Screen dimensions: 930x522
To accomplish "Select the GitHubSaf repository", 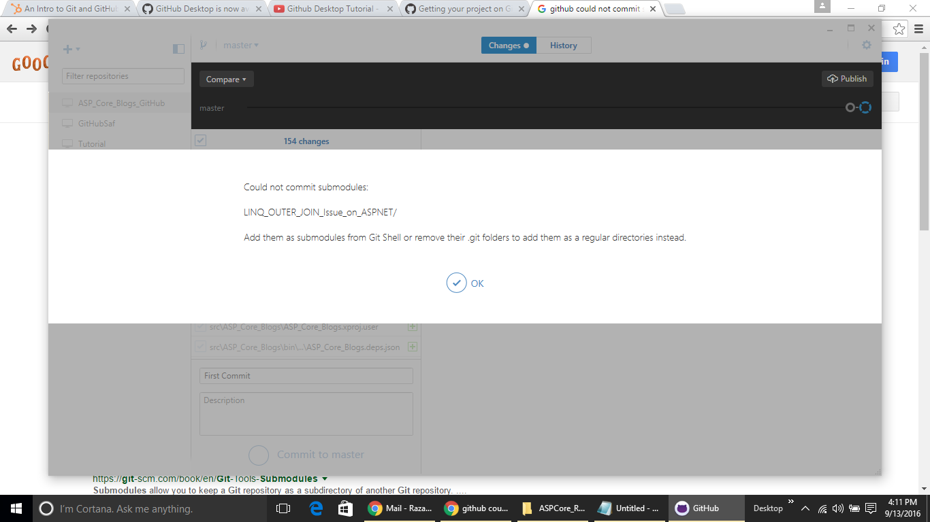I will [x=120, y=124].
